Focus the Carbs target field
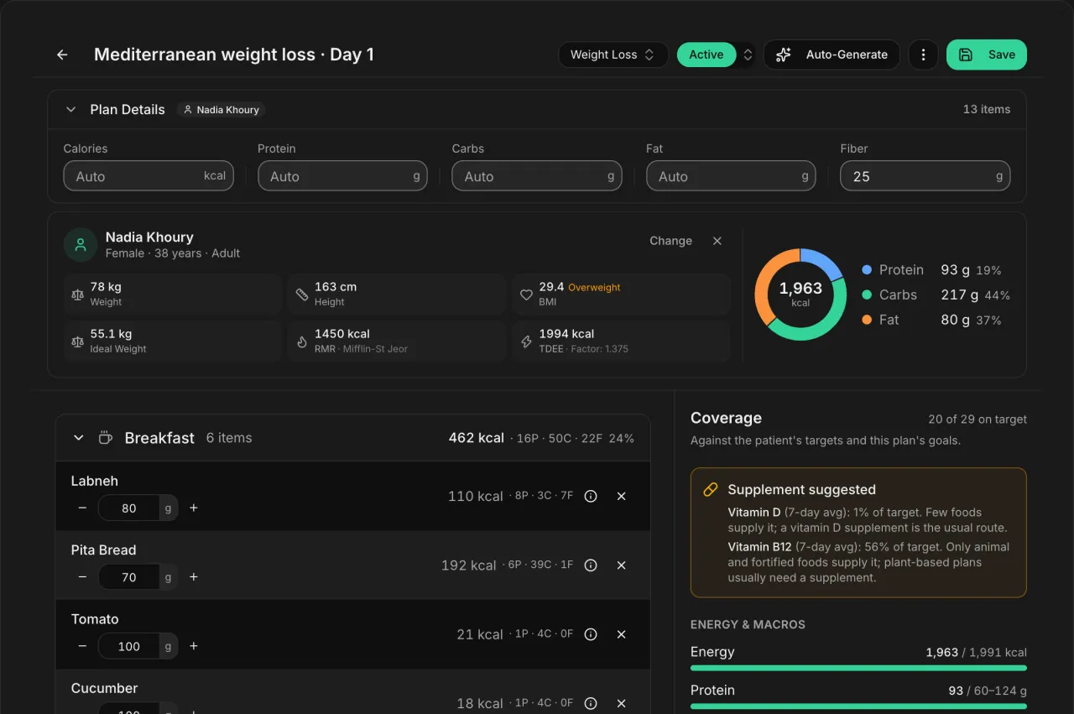Screen dimensions: 1074x714 click(x=537, y=176)
